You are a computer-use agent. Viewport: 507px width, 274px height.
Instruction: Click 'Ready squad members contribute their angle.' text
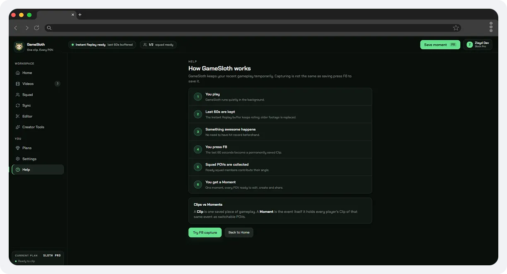[237, 170]
